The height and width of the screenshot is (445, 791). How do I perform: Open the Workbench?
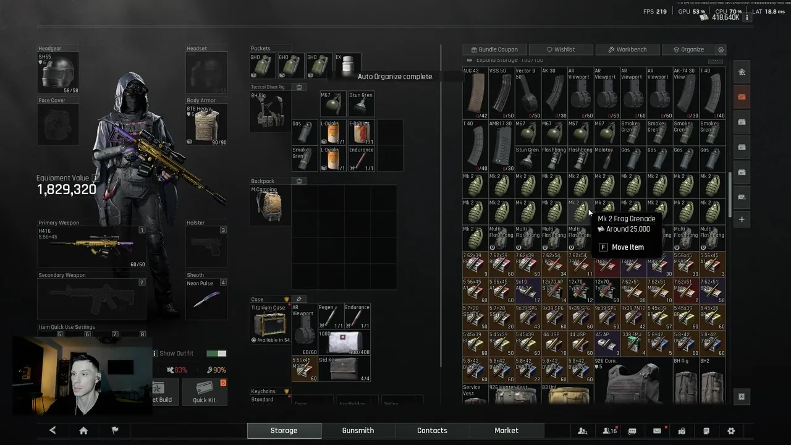(x=627, y=49)
